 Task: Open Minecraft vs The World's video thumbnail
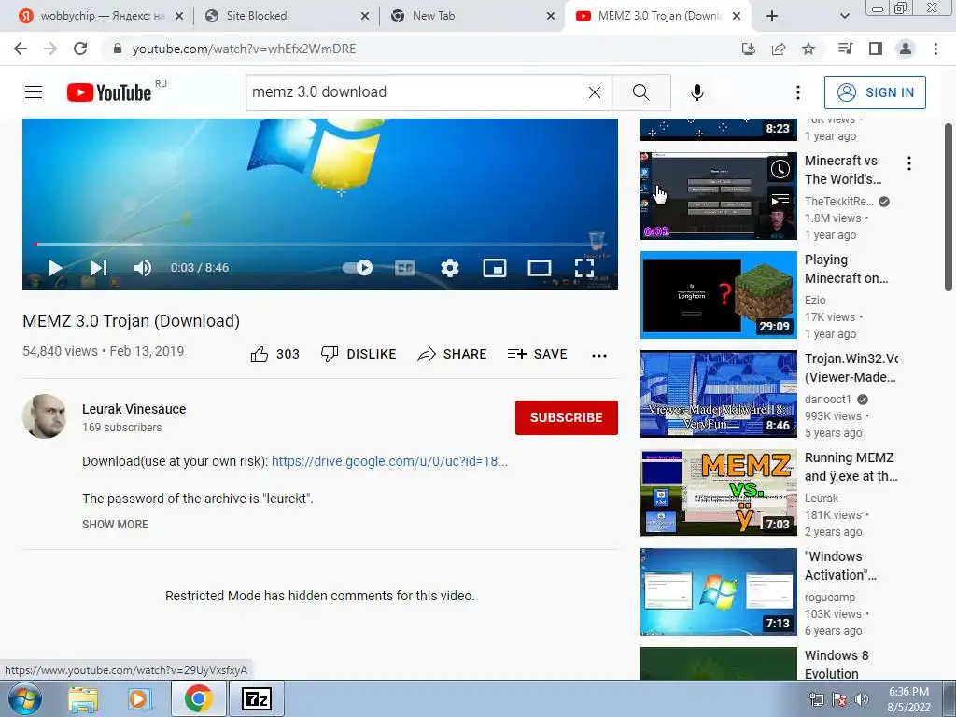click(x=719, y=196)
